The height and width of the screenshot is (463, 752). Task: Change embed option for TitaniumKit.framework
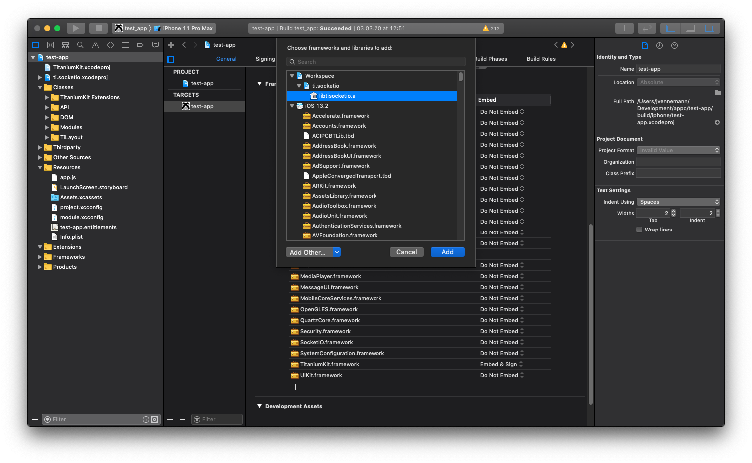[x=502, y=364]
